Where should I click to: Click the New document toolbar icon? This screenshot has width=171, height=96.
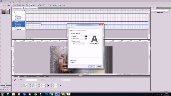2,5
